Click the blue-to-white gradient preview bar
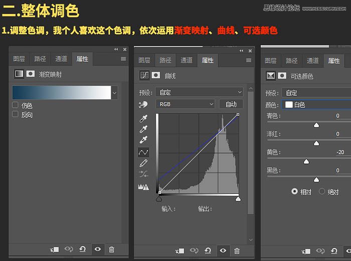The image size is (351, 261). tap(61, 93)
